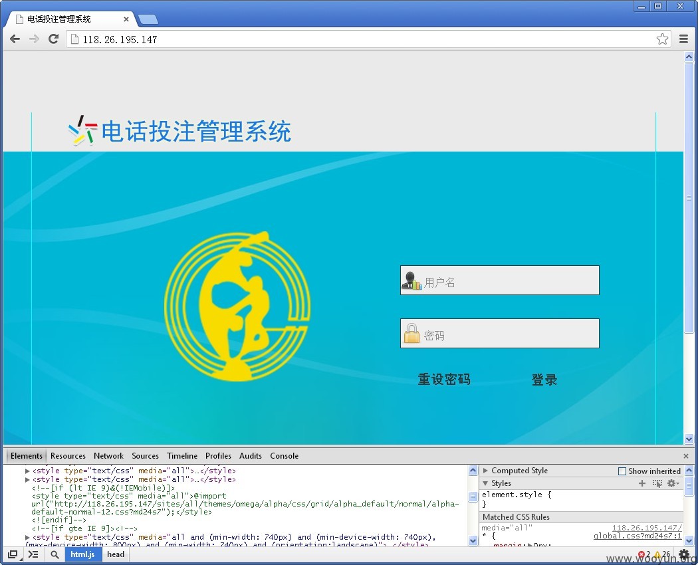Open the Sources panel tab
The width and height of the screenshot is (698, 565).
point(145,455)
